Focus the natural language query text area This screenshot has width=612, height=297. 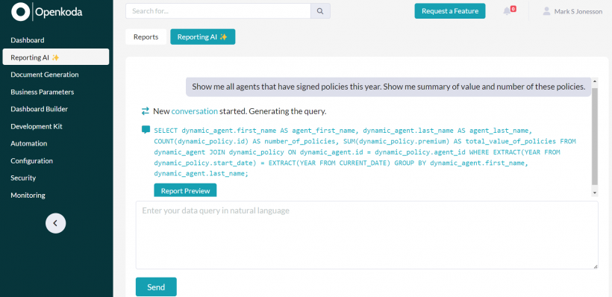366,235
